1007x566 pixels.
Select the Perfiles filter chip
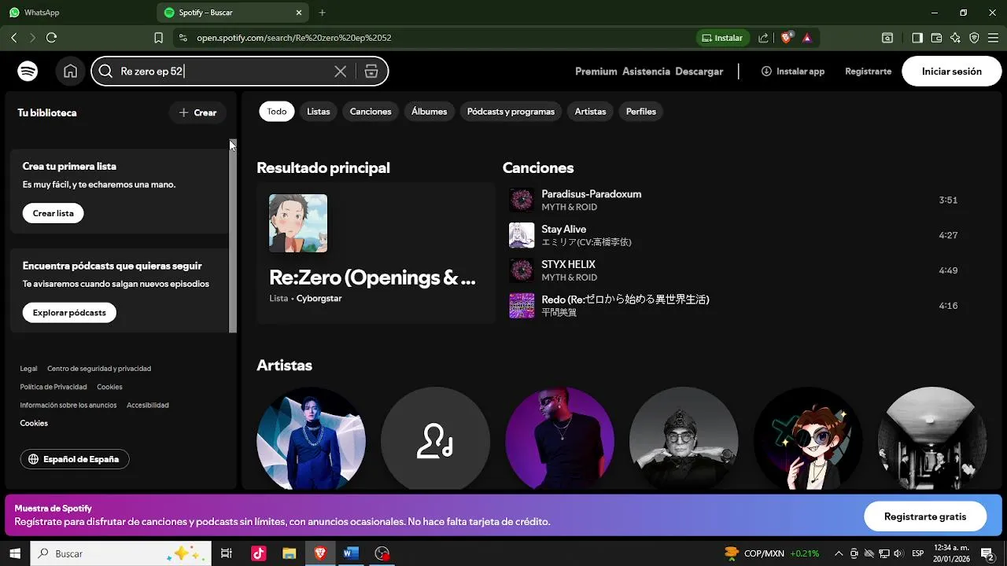(x=641, y=112)
